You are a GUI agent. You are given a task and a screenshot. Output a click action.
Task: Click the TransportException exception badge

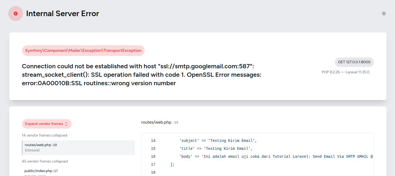(83, 51)
